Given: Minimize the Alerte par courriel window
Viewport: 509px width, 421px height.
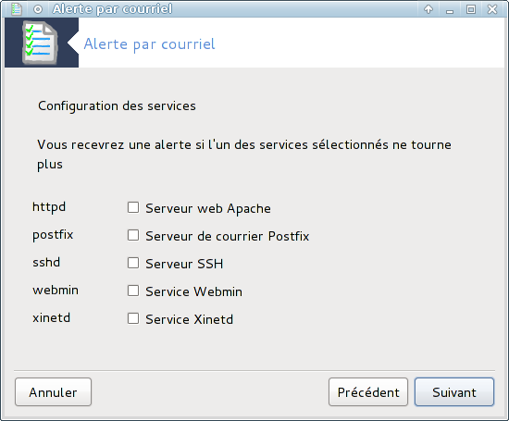Looking at the screenshot, I should click(x=450, y=10).
